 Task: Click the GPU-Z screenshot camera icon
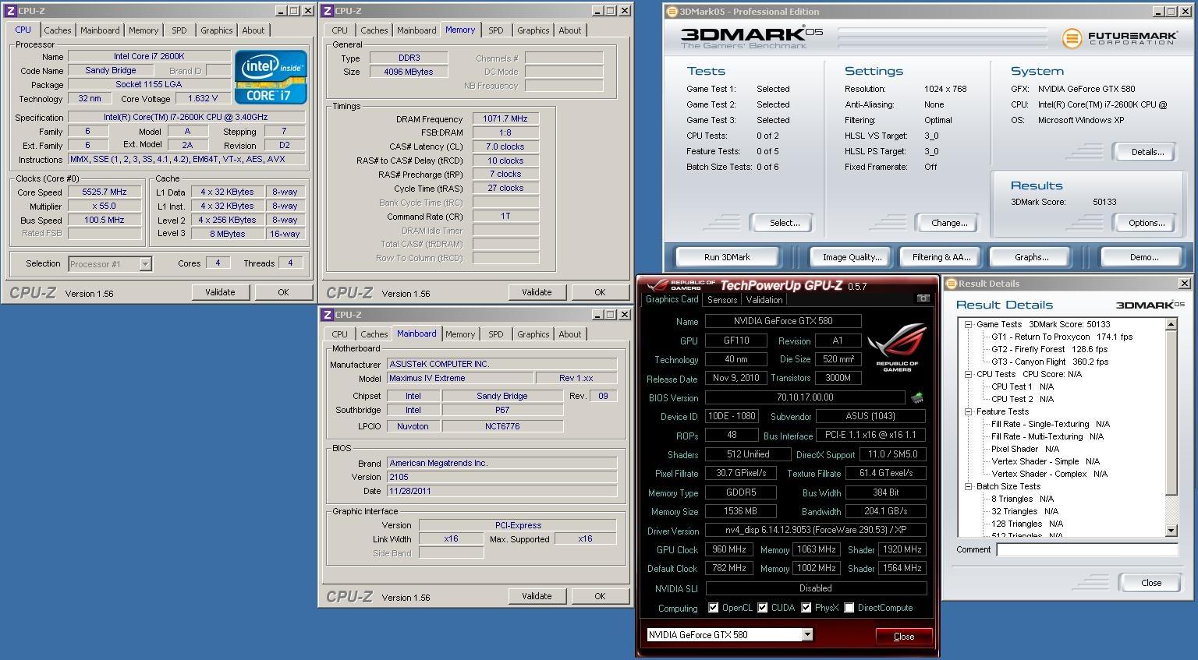(x=923, y=298)
